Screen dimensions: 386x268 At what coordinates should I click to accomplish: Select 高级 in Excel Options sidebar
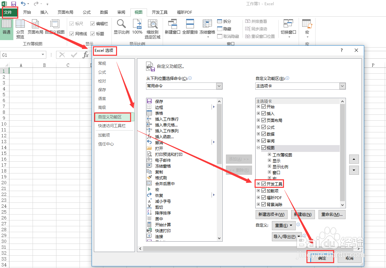(102, 108)
